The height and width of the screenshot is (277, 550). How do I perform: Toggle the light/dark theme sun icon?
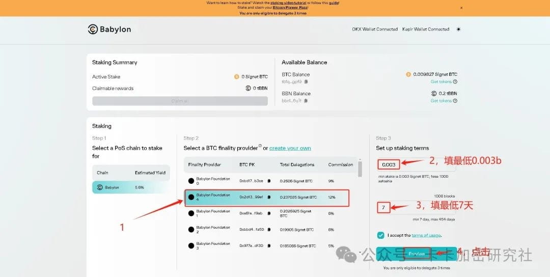click(x=458, y=30)
